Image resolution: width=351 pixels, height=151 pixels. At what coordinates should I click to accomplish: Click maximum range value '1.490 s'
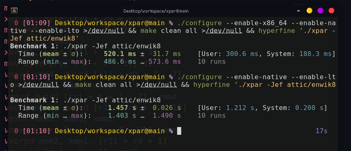pos(167,116)
